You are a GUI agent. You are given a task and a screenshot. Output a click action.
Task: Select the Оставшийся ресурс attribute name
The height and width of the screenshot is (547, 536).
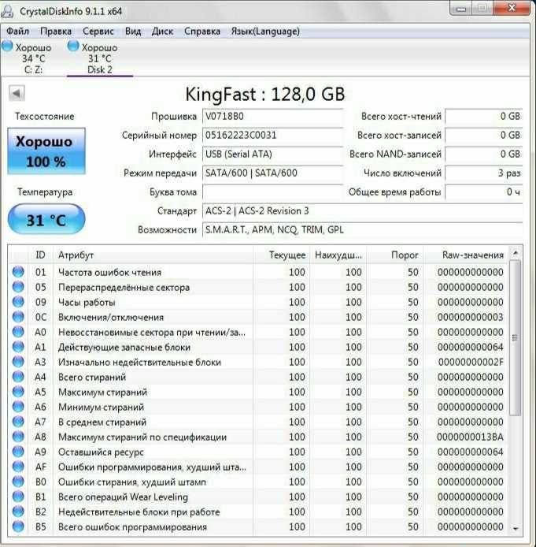click(101, 452)
